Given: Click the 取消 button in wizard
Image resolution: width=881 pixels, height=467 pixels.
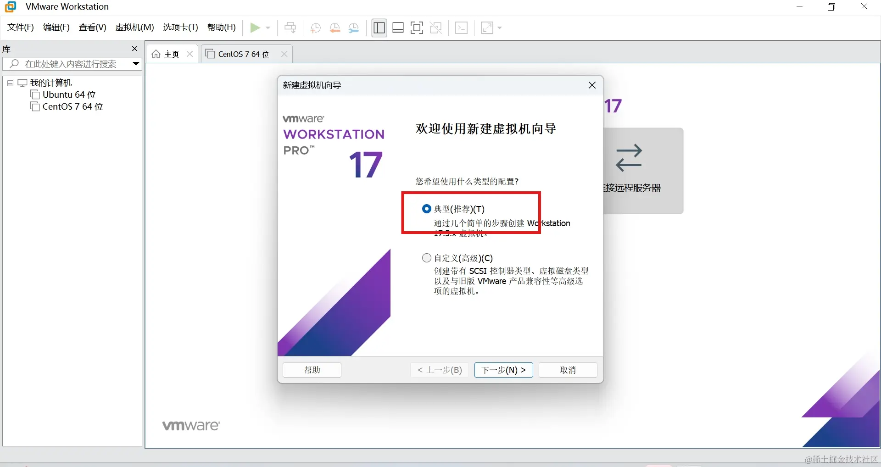Looking at the screenshot, I should tap(568, 370).
